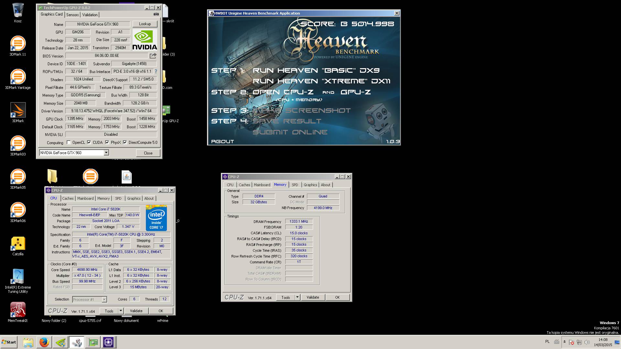
Task: Open the GPU selection dropdown in GPU-Z
Action: click(x=106, y=153)
